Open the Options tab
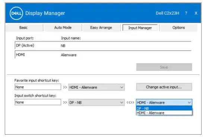The height and width of the screenshot is (138, 205). [x=179, y=28]
